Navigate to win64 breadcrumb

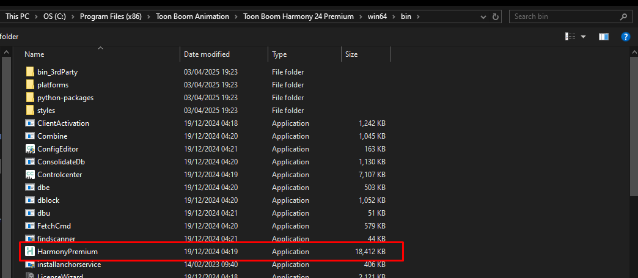[x=377, y=16]
